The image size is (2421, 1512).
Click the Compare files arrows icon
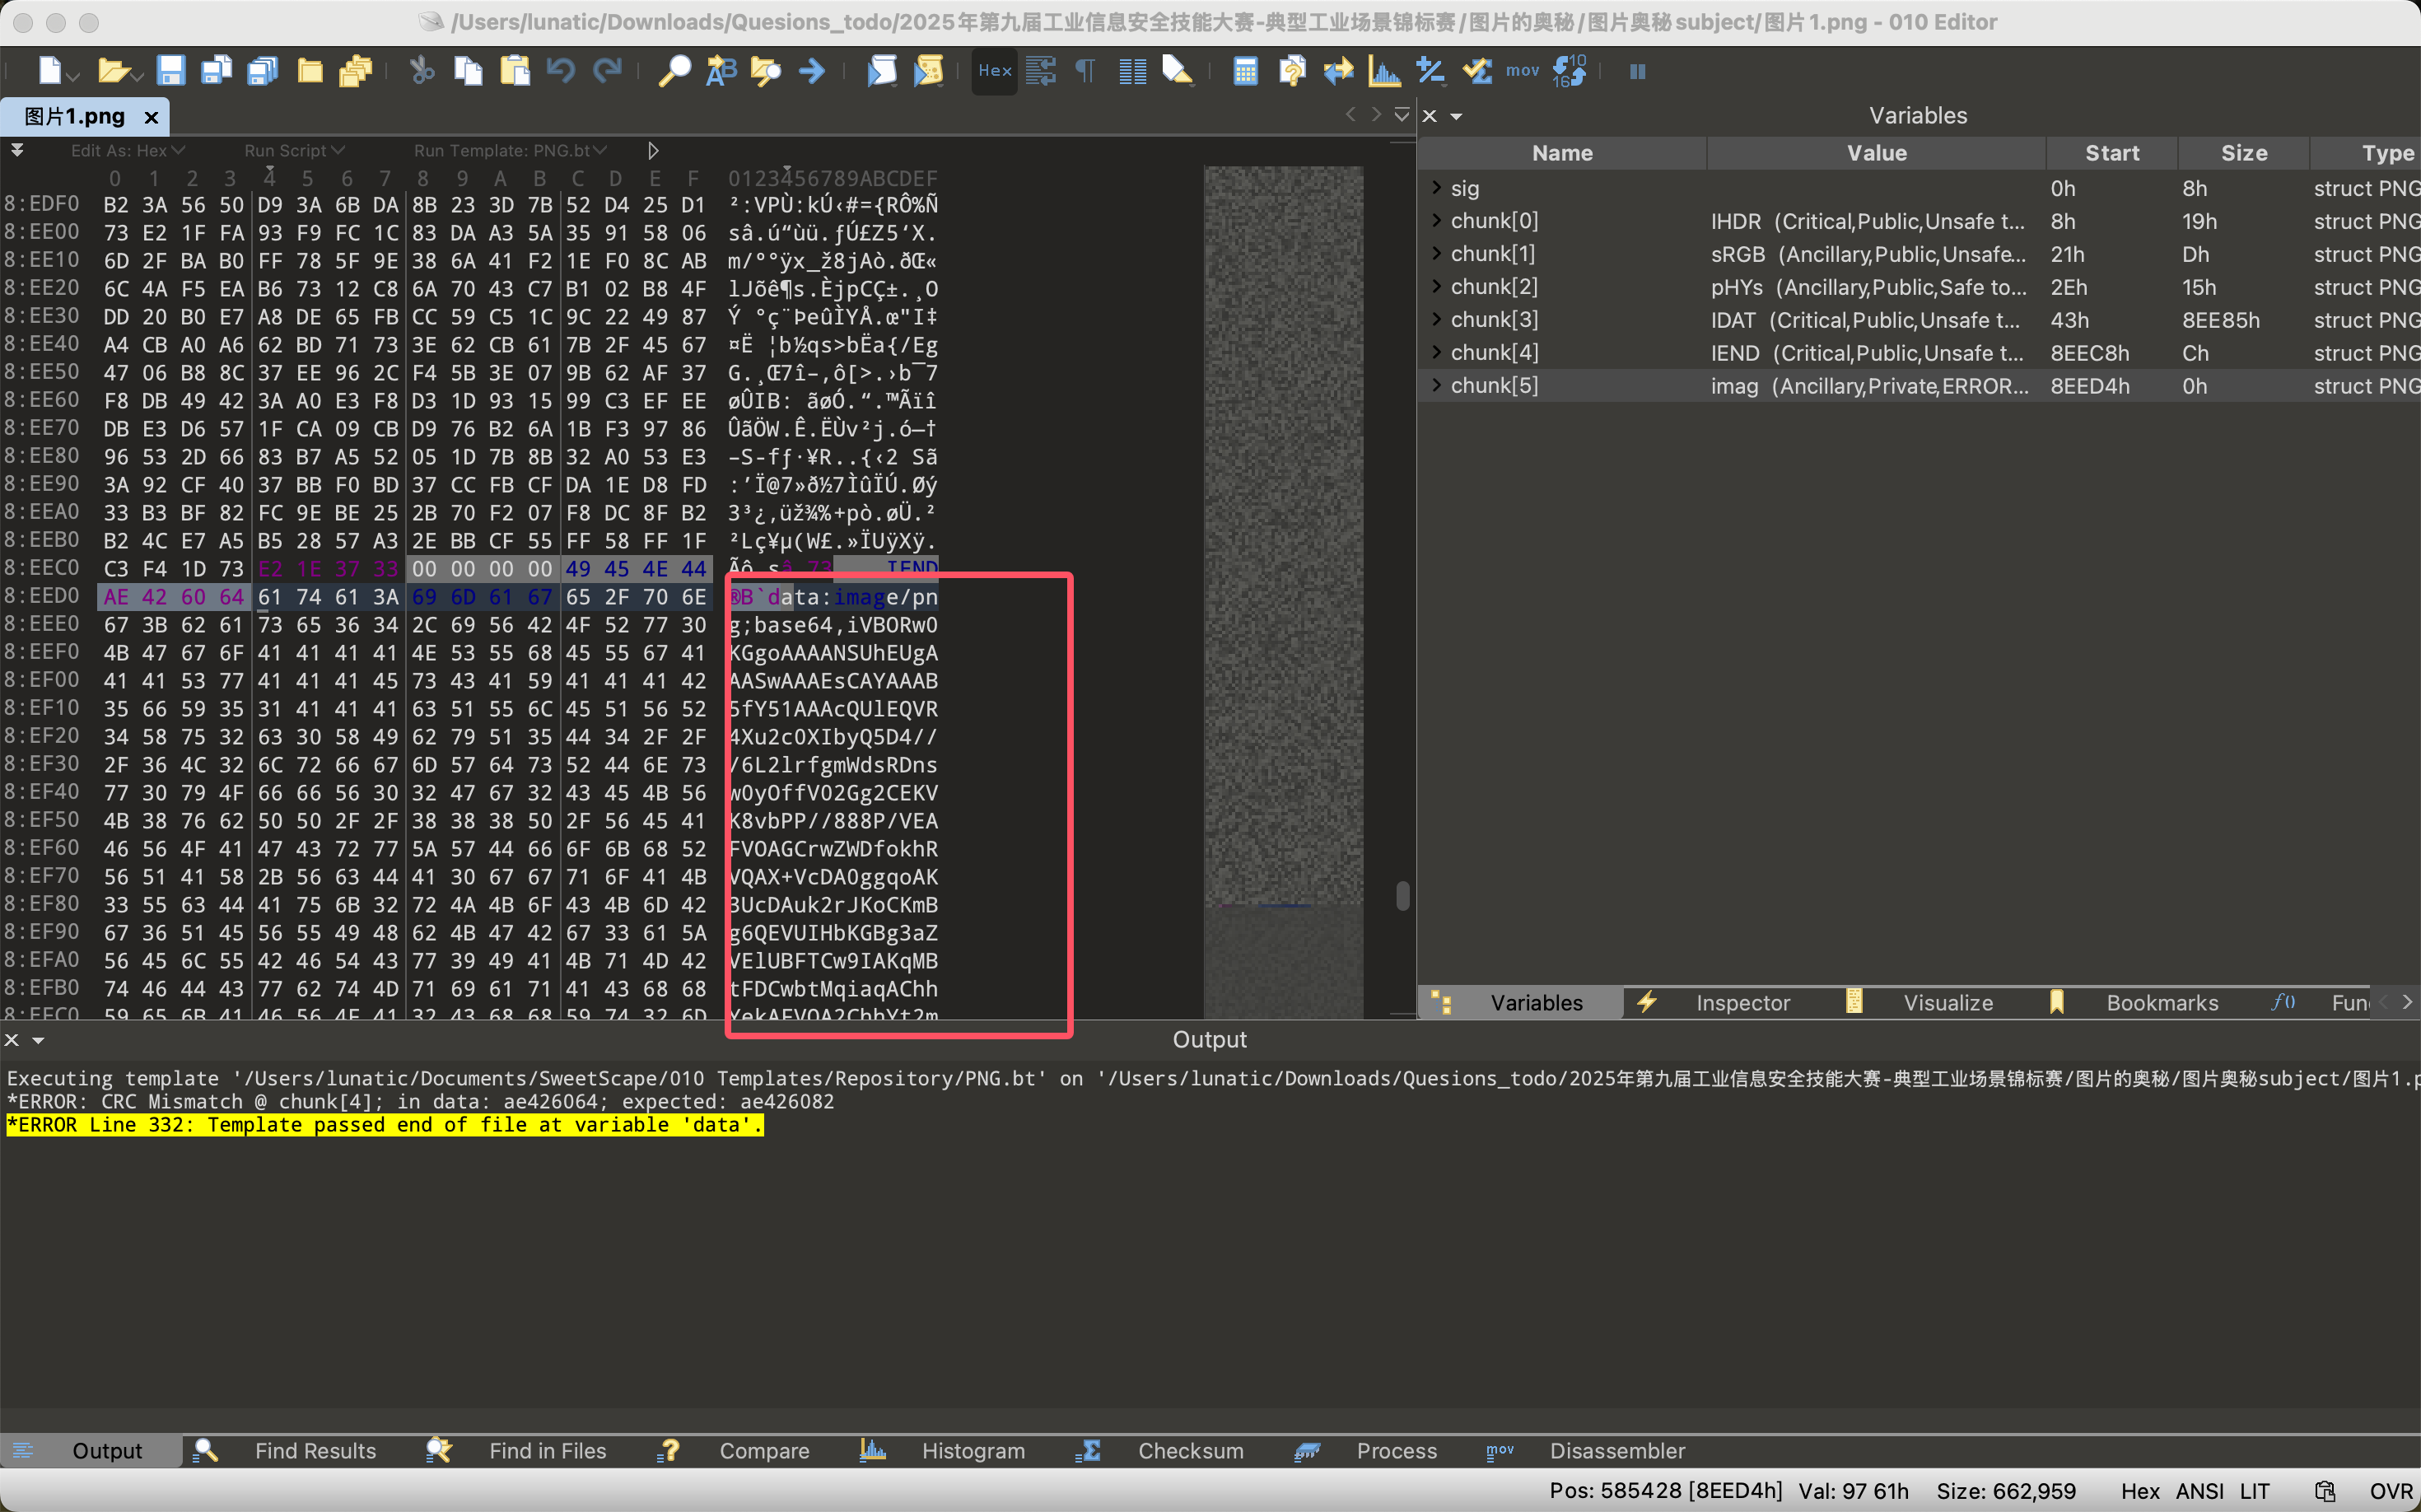1338,71
